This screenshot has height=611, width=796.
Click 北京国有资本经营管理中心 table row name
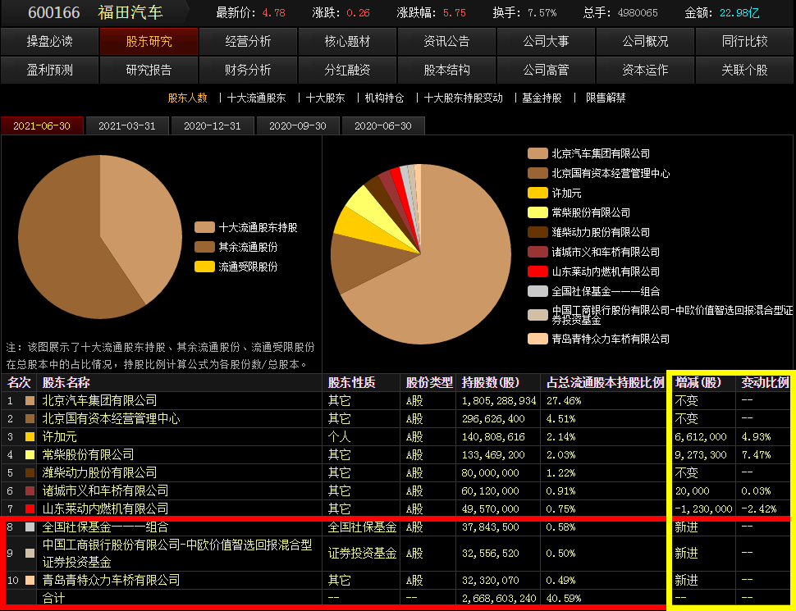coord(111,418)
